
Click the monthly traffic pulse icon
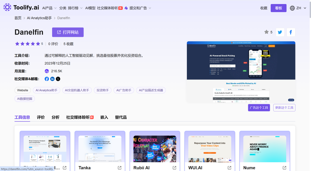[x=47, y=71]
